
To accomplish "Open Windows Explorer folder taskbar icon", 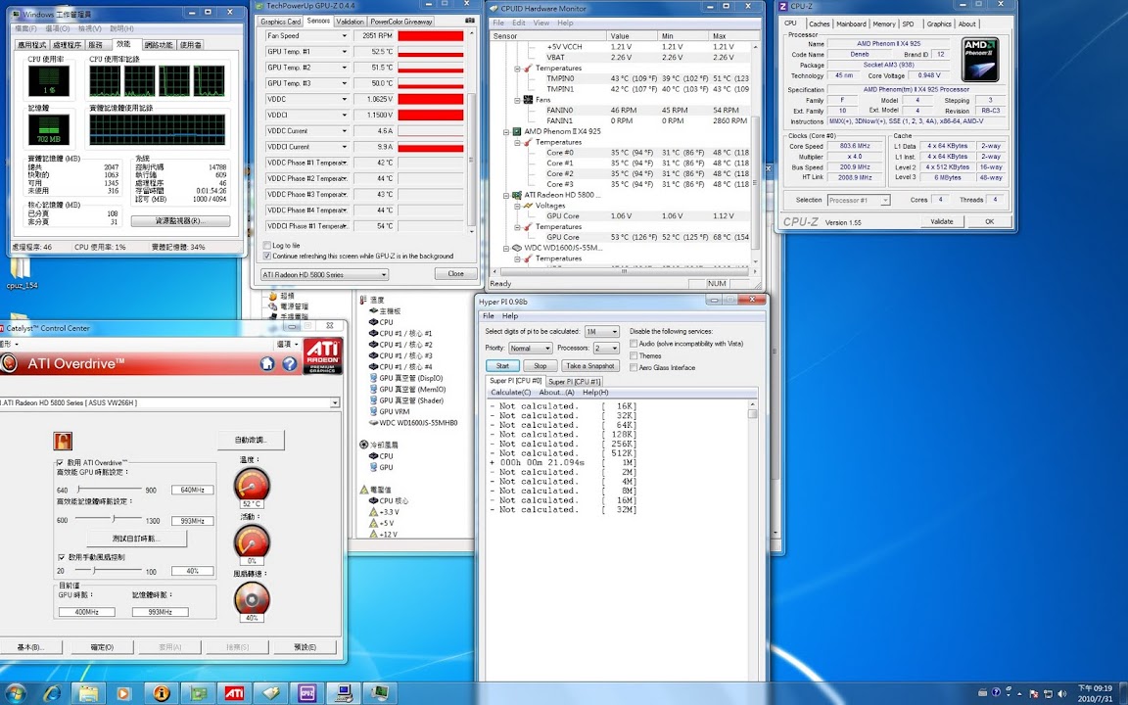I will (88, 693).
